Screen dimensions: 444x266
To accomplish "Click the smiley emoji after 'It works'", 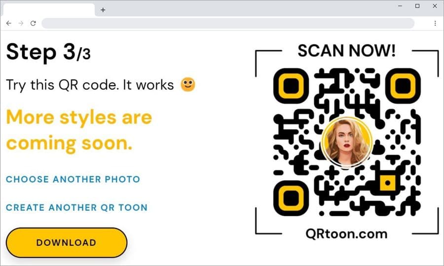I will (188, 85).
